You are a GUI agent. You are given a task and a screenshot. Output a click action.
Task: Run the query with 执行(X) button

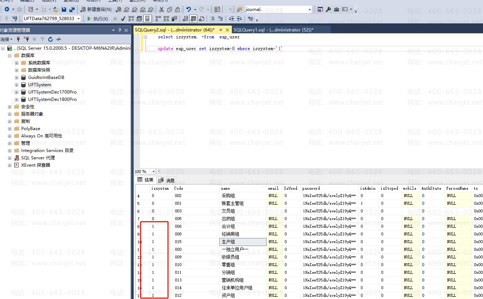tap(97, 19)
